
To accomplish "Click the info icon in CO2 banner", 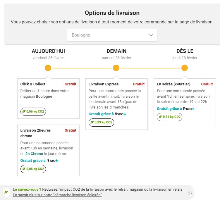I will click(x=190, y=193).
